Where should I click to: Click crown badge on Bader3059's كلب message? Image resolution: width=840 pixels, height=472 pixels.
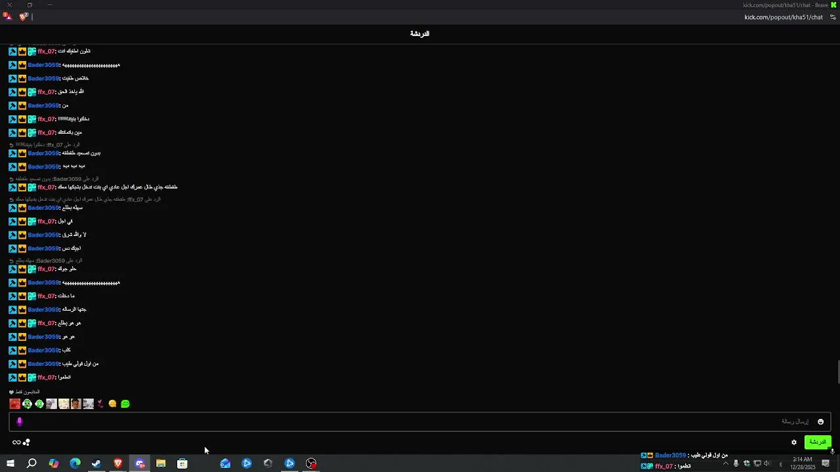point(22,350)
